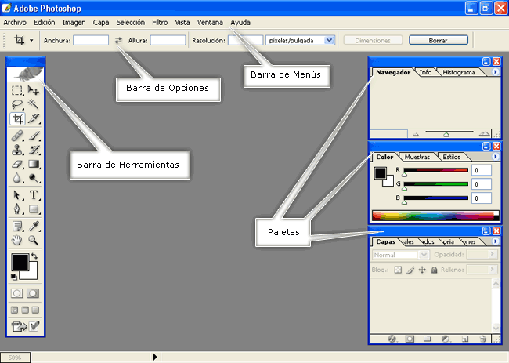Click the Anchura input field

(x=91, y=40)
